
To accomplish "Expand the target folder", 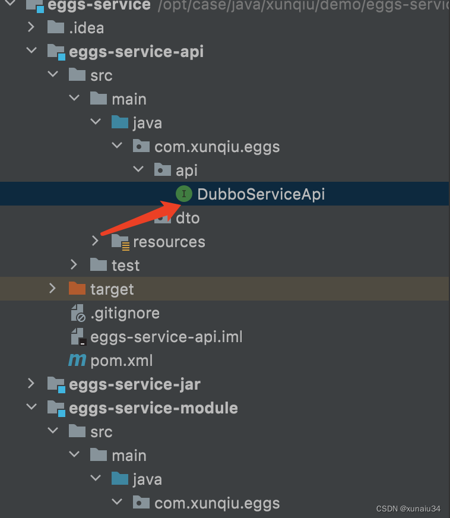I will 53,289.
